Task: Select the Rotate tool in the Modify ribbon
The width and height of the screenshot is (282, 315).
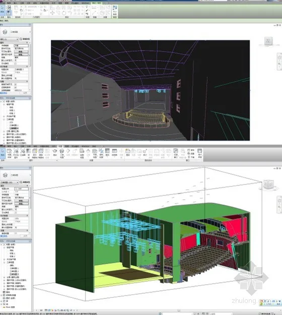Action: [64, 13]
